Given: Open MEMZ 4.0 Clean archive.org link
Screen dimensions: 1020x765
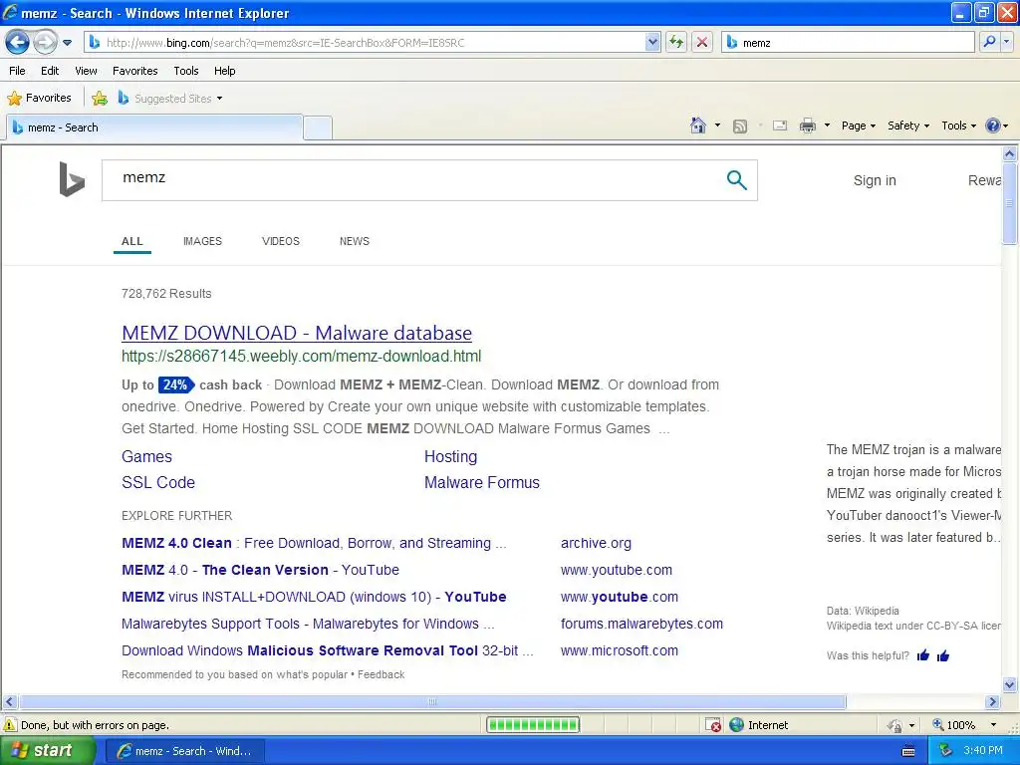Looking at the screenshot, I should [314, 543].
